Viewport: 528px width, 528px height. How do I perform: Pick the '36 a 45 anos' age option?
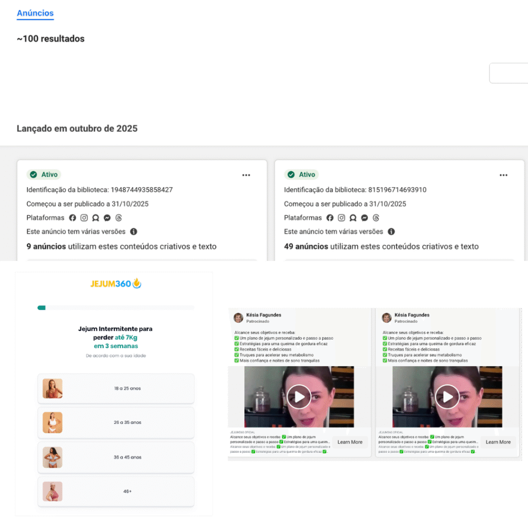tap(116, 457)
